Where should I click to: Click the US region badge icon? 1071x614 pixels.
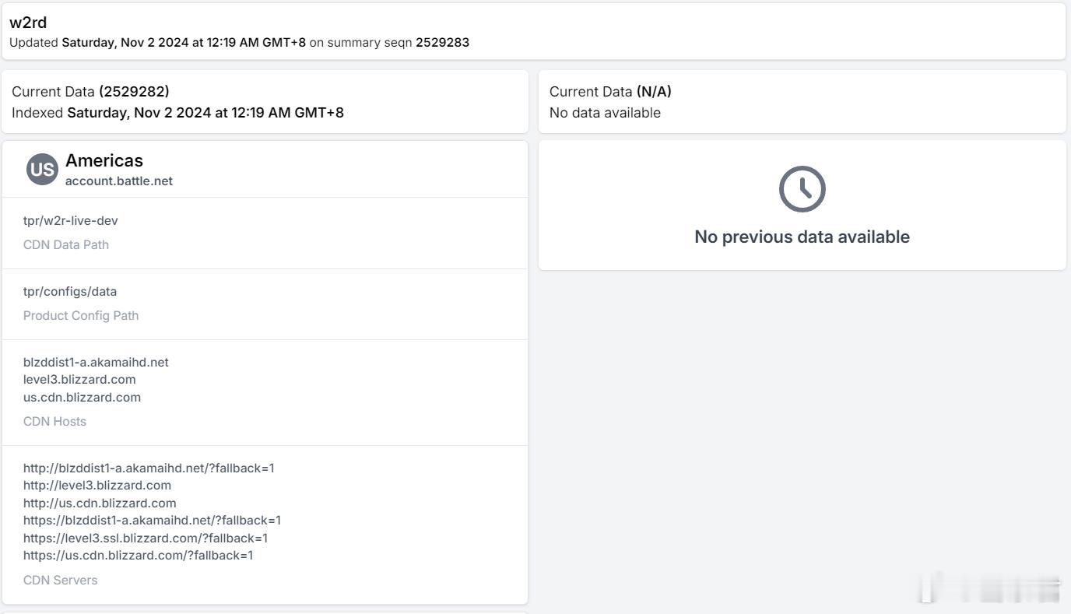[x=42, y=170]
